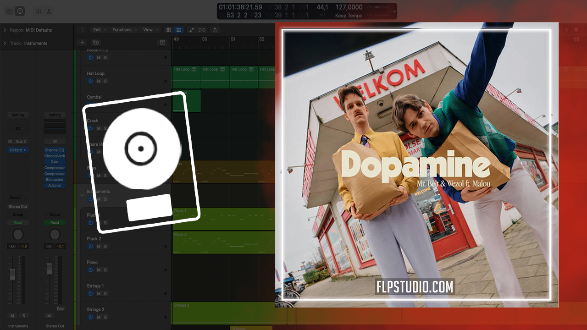Open Editors with the scissors icon
The width and height of the screenshot is (587, 330).
point(49,11)
